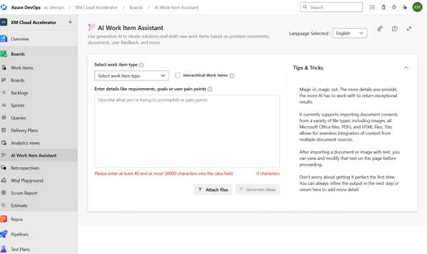The width and height of the screenshot is (427, 254).
Task: Click the Search box in header
Action: click(331, 7)
